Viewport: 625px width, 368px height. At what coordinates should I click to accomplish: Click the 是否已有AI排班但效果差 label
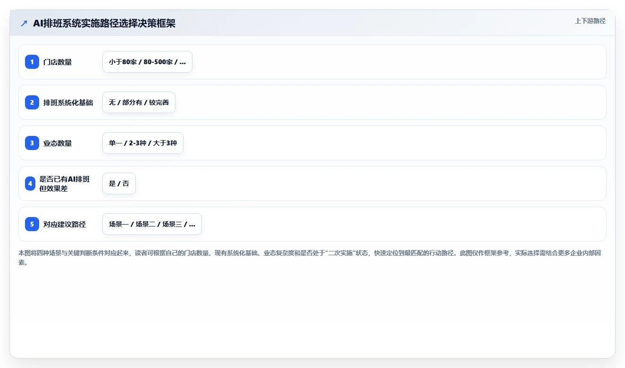pos(65,184)
